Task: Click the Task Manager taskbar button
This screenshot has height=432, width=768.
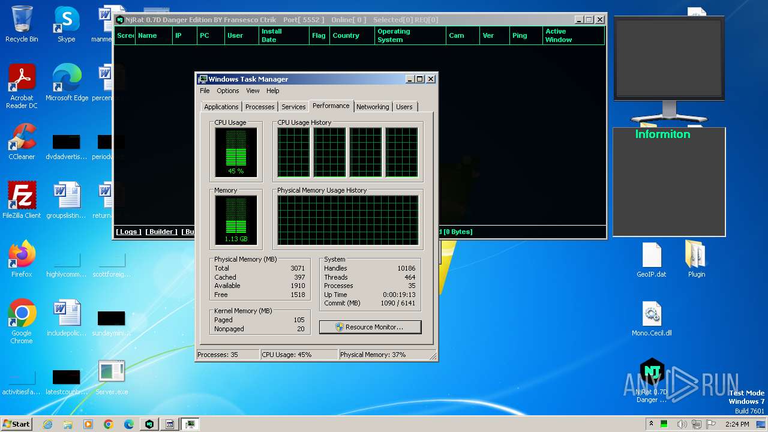Action: click(x=190, y=424)
